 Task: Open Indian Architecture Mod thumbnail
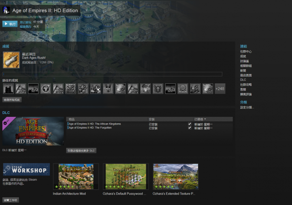tap(76, 177)
